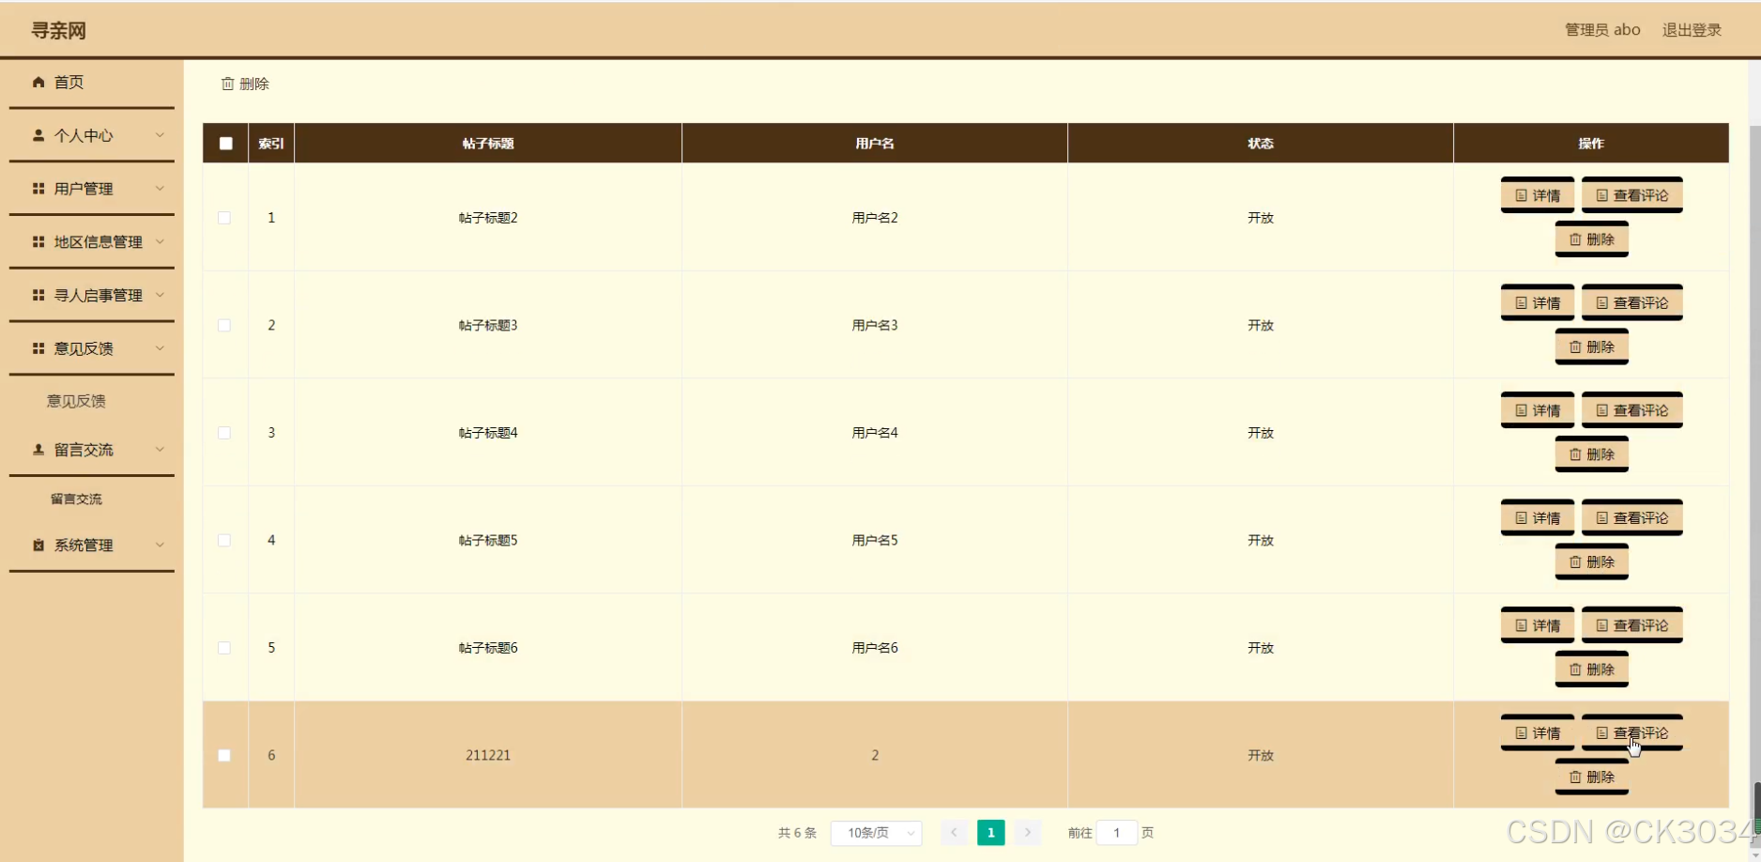
Task: Click the 用户名 column header
Action: tap(875, 144)
